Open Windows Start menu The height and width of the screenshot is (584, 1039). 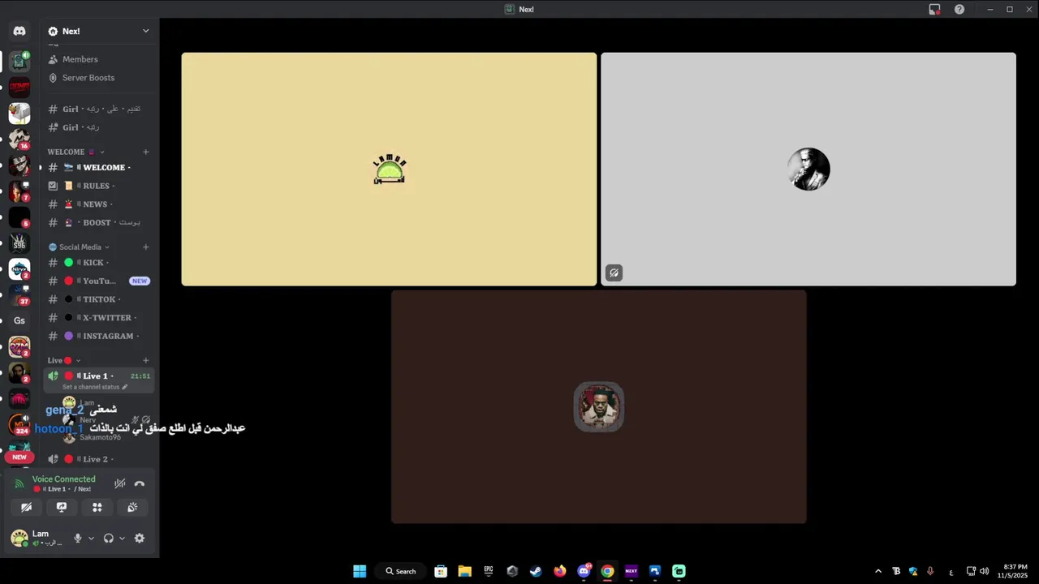tap(360, 571)
